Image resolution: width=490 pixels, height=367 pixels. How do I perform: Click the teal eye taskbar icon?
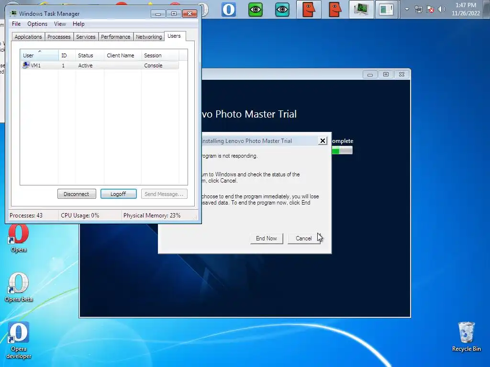[x=282, y=10]
